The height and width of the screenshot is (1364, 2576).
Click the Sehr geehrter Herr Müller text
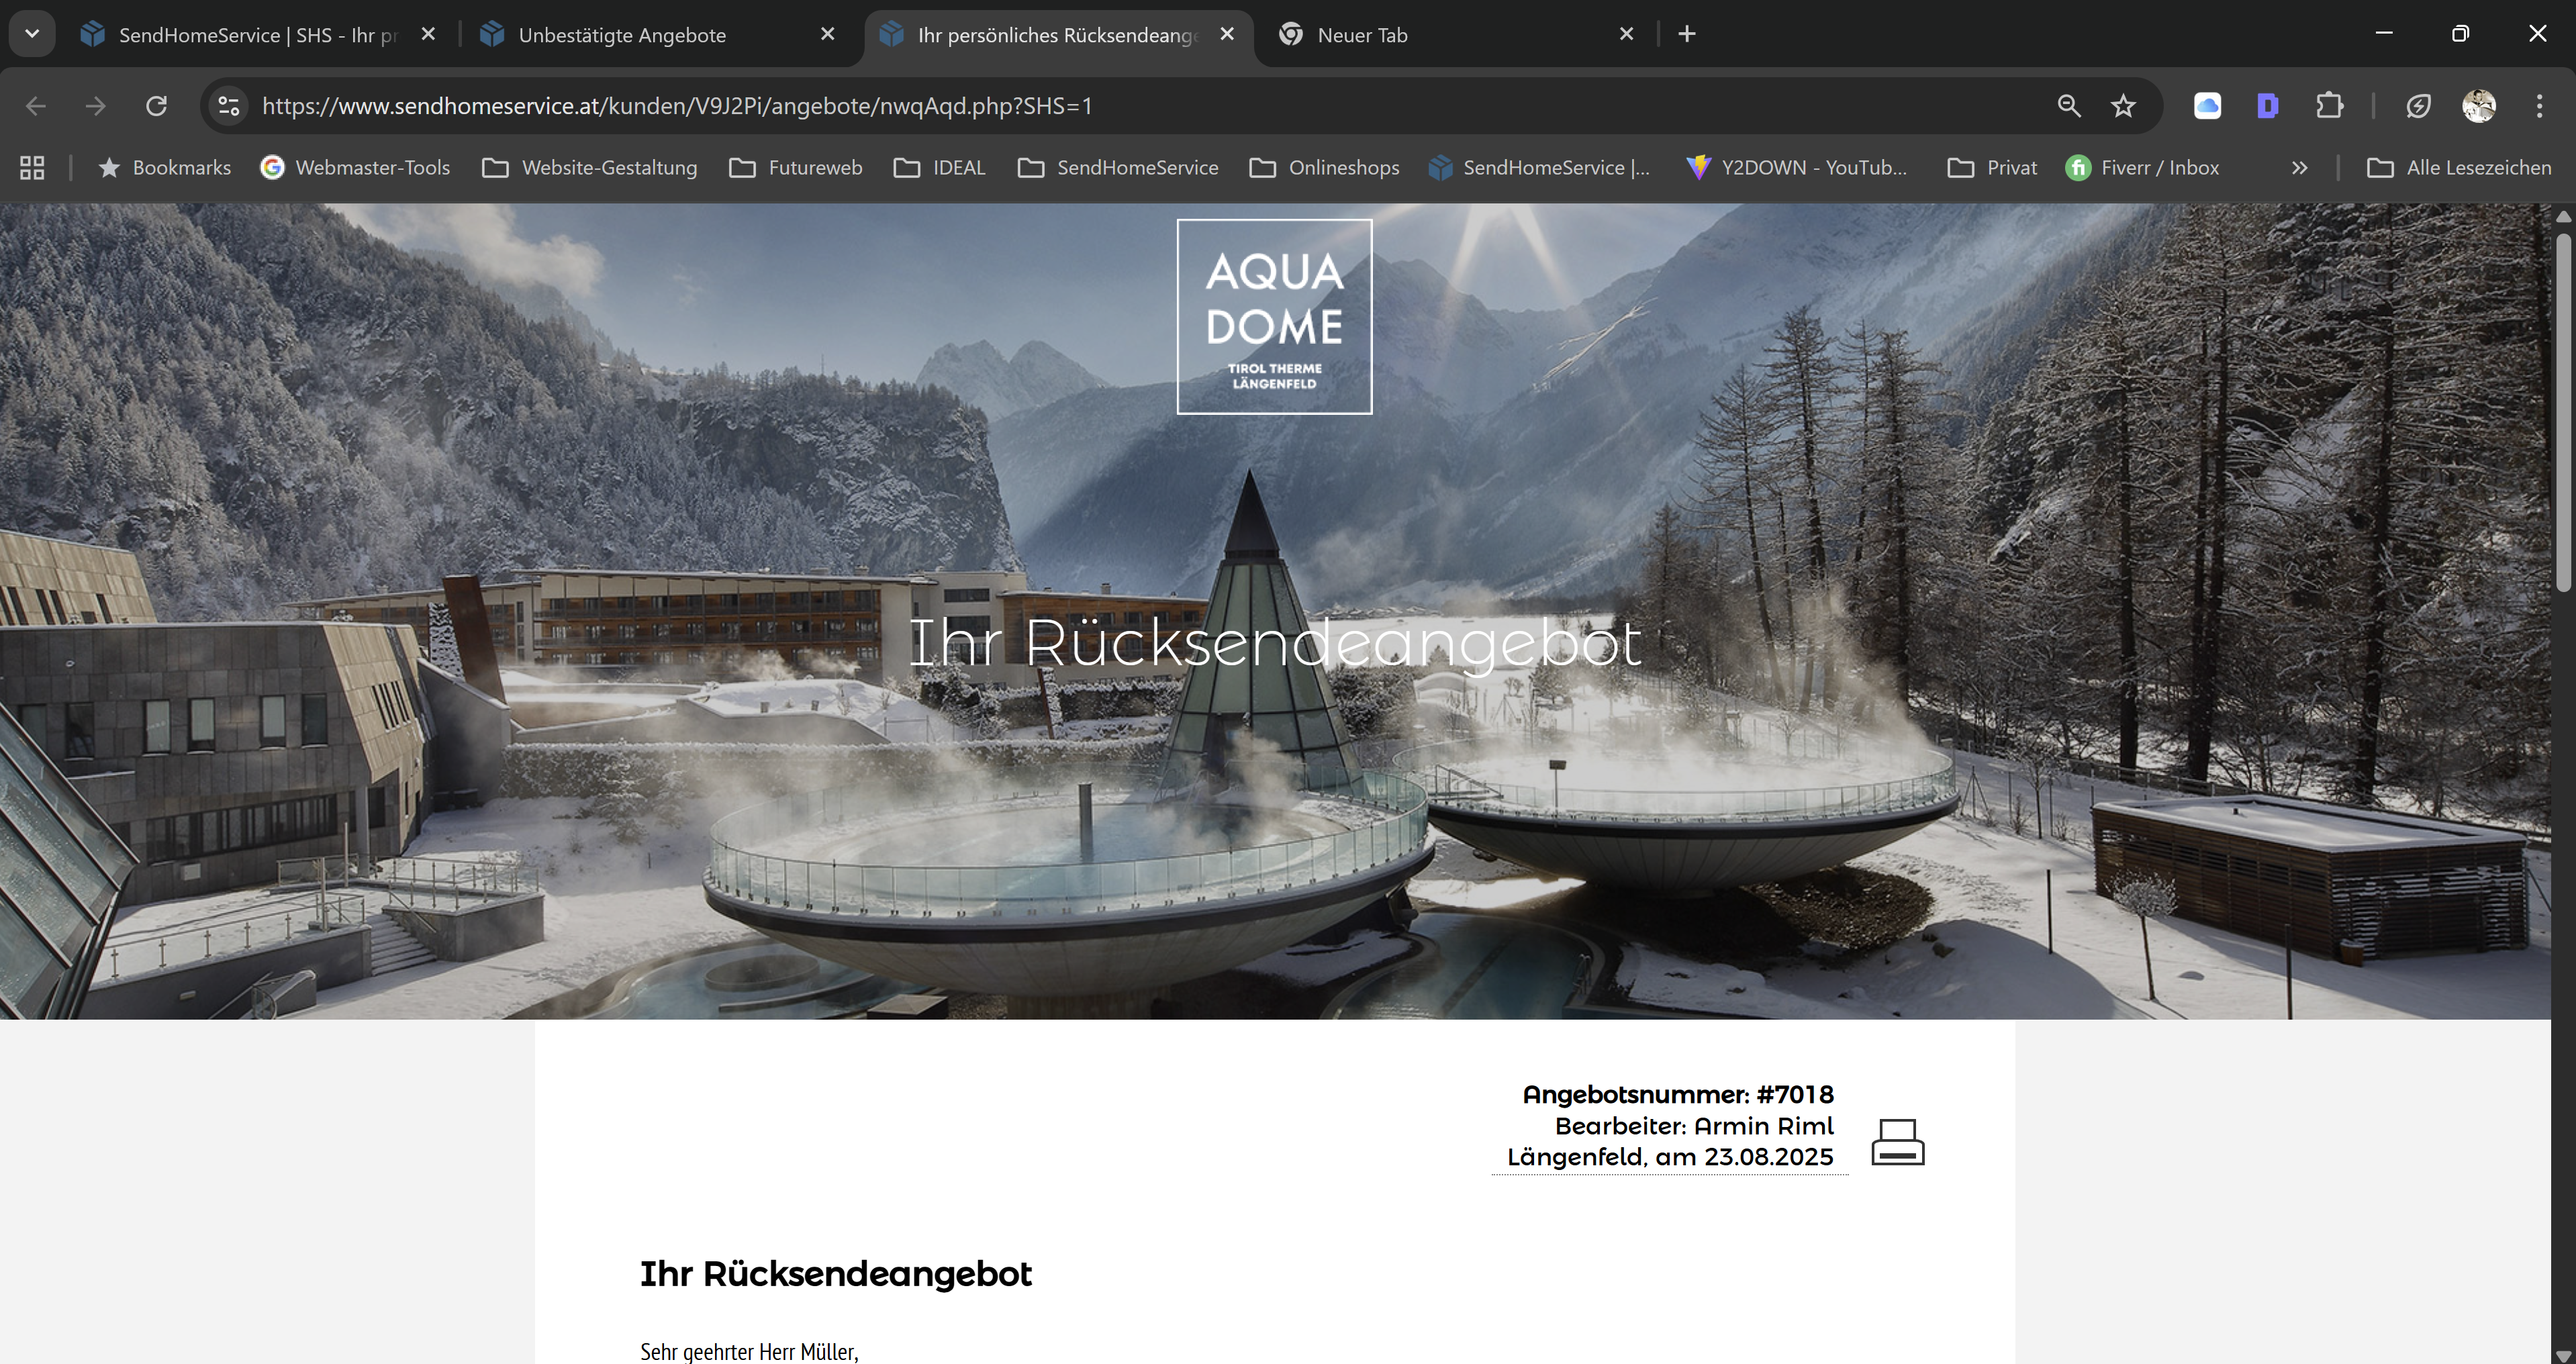749,1352
